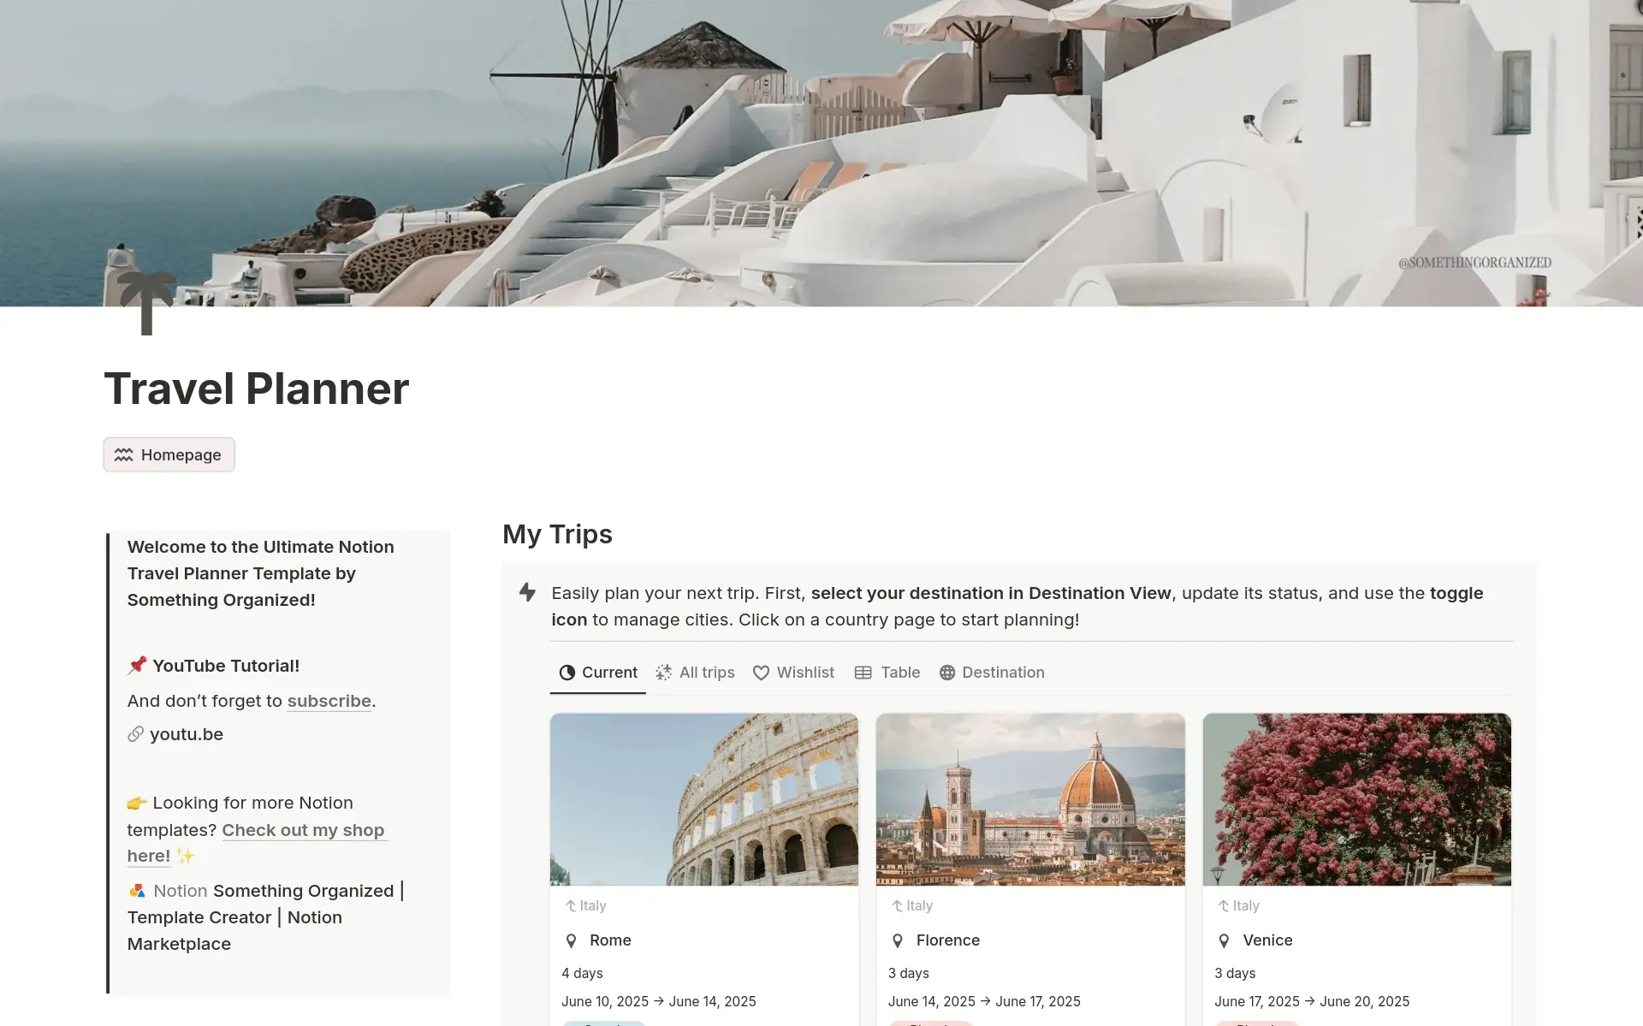Open the Destination view tab

point(992,673)
